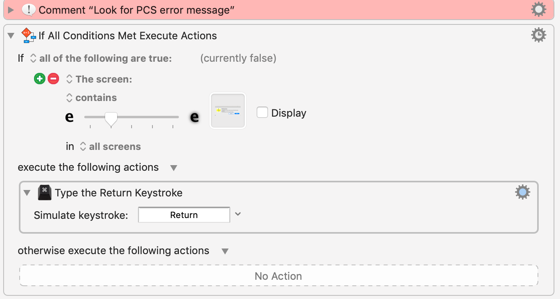
Task: Open the Type Return Keystroke gear menu
Action: click(522, 192)
